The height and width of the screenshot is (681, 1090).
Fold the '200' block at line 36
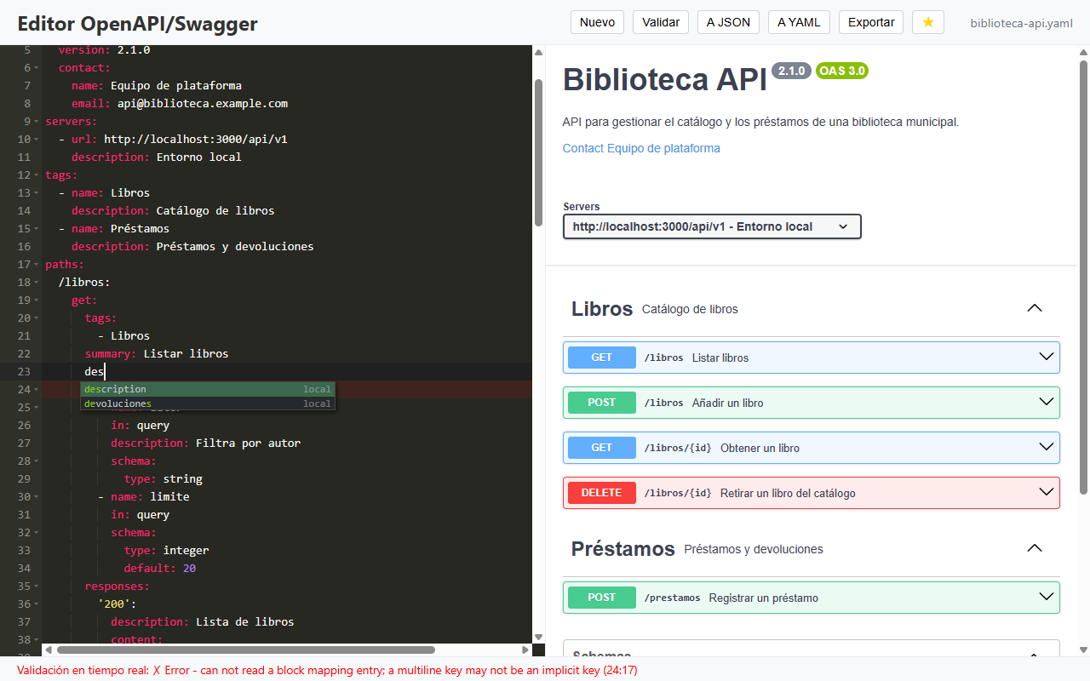coord(38,604)
